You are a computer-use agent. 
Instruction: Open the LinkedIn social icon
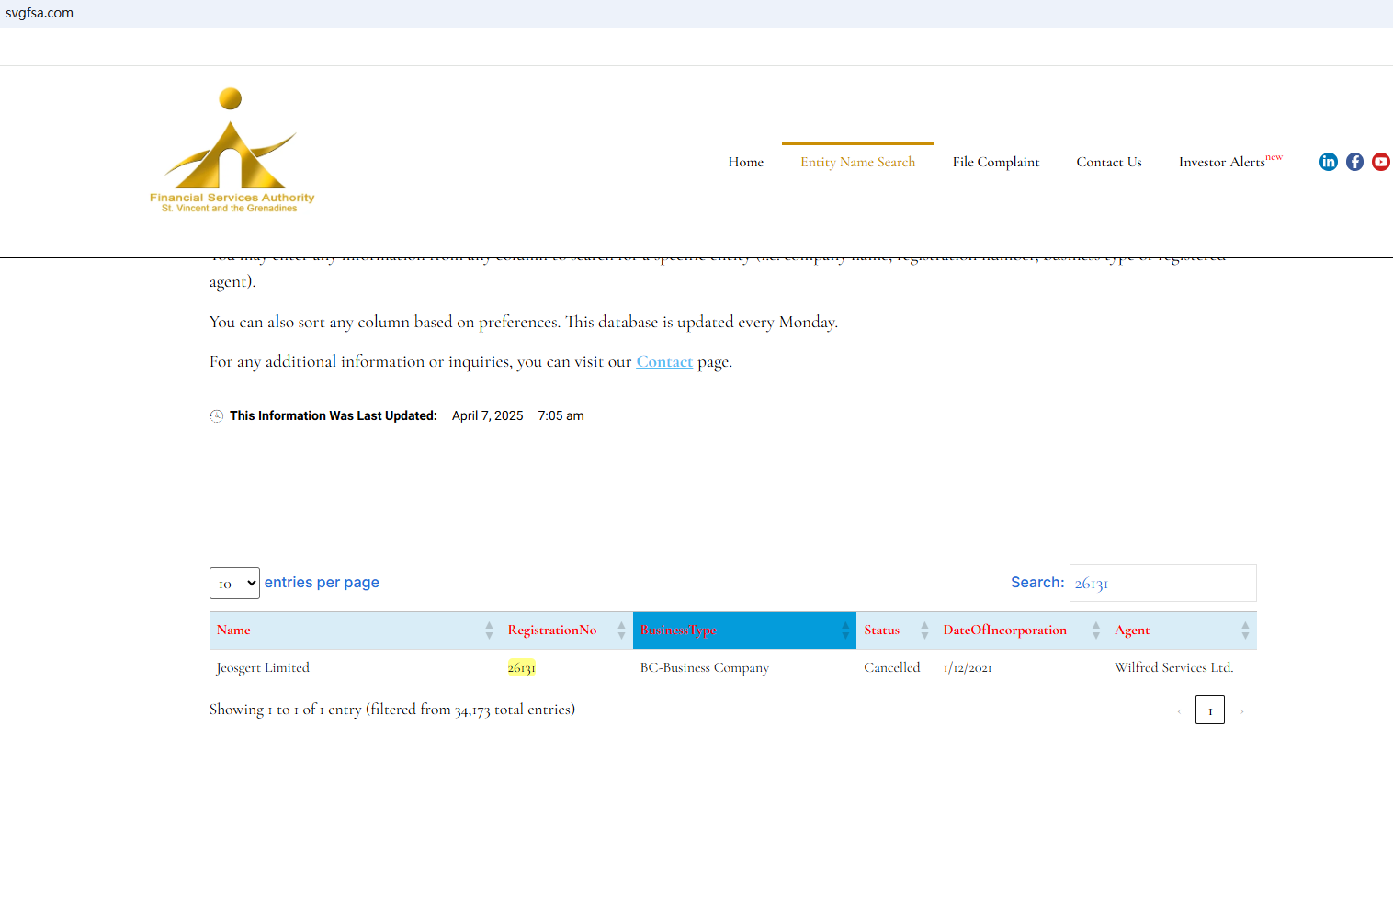point(1329,162)
